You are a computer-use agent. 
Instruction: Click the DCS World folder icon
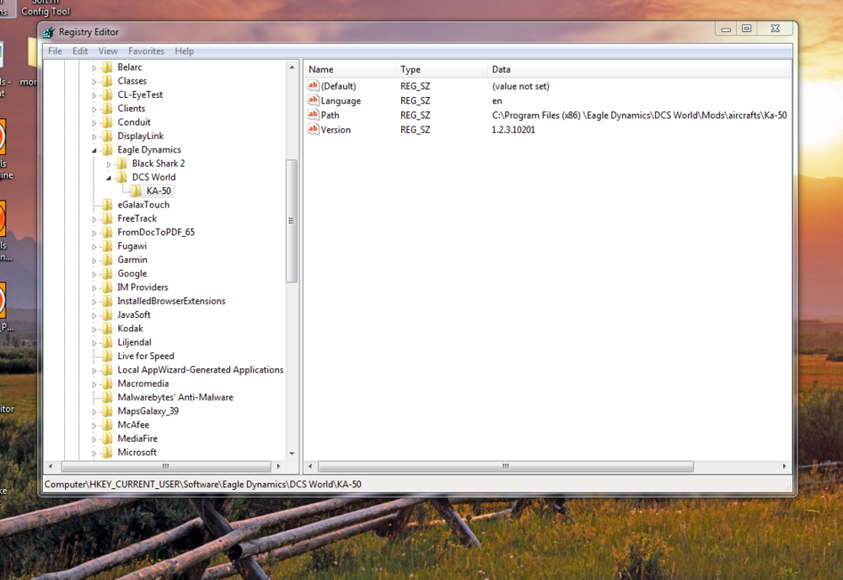point(122,177)
